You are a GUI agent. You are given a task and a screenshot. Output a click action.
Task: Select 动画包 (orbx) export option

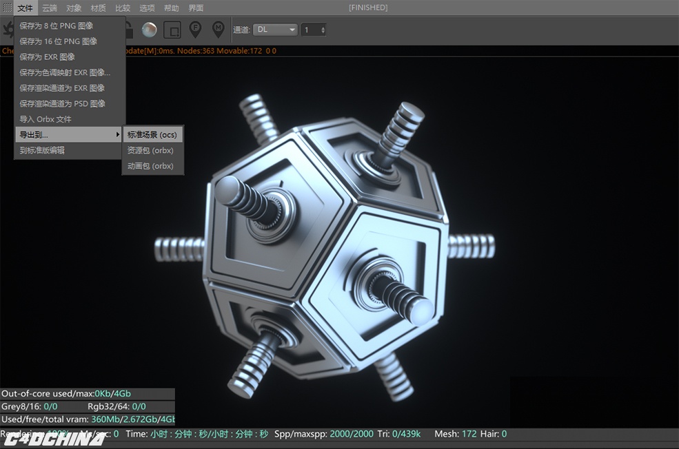click(152, 166)
